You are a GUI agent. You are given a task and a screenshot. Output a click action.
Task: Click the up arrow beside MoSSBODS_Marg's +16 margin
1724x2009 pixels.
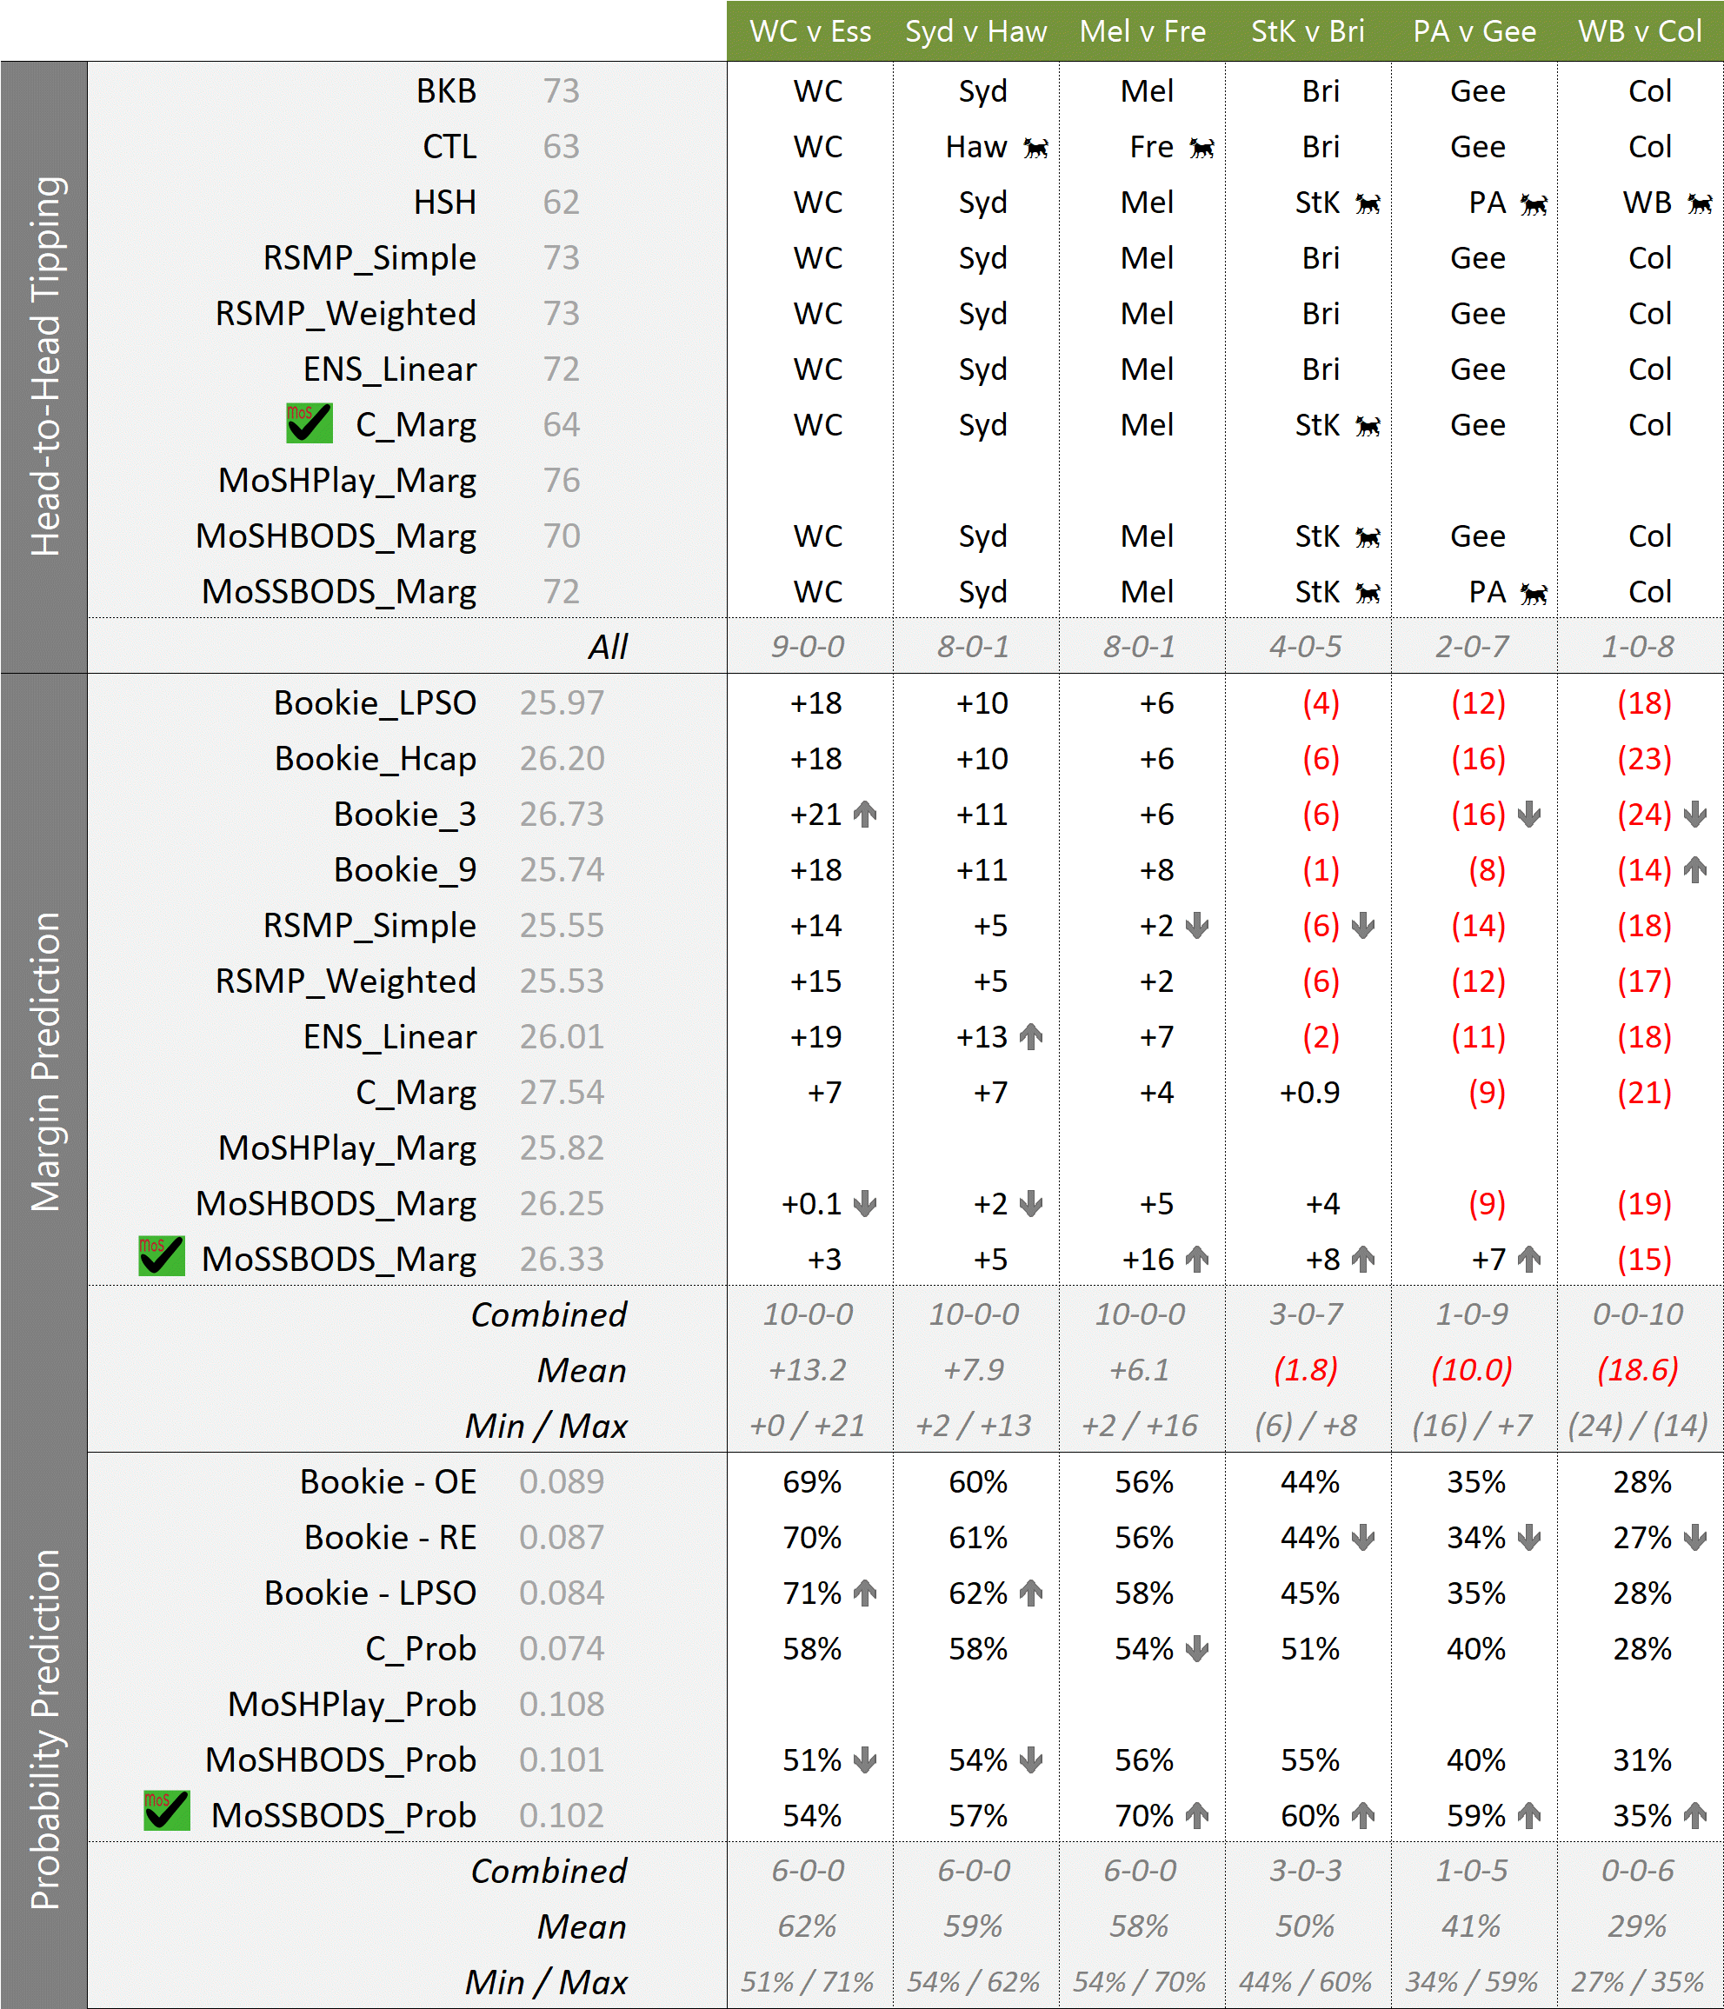point(1197,1260)
